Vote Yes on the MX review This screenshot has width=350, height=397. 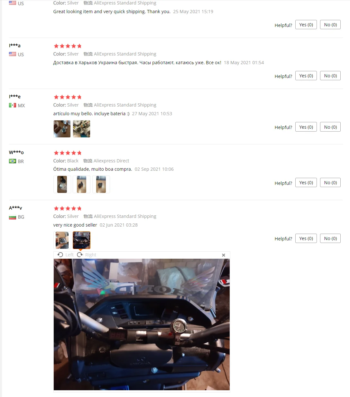(306, 127)
